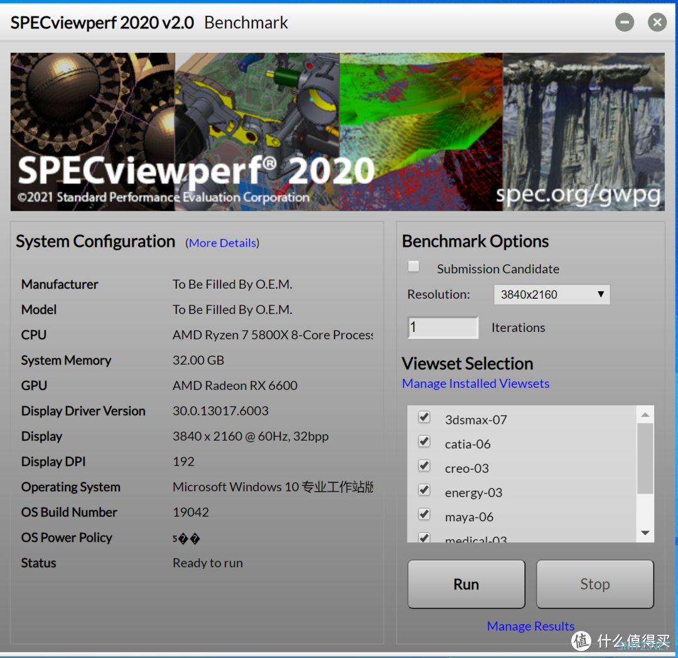
Task: Click the Status text Ready to run
Action: pyautogui.click(x=208, y=563)
